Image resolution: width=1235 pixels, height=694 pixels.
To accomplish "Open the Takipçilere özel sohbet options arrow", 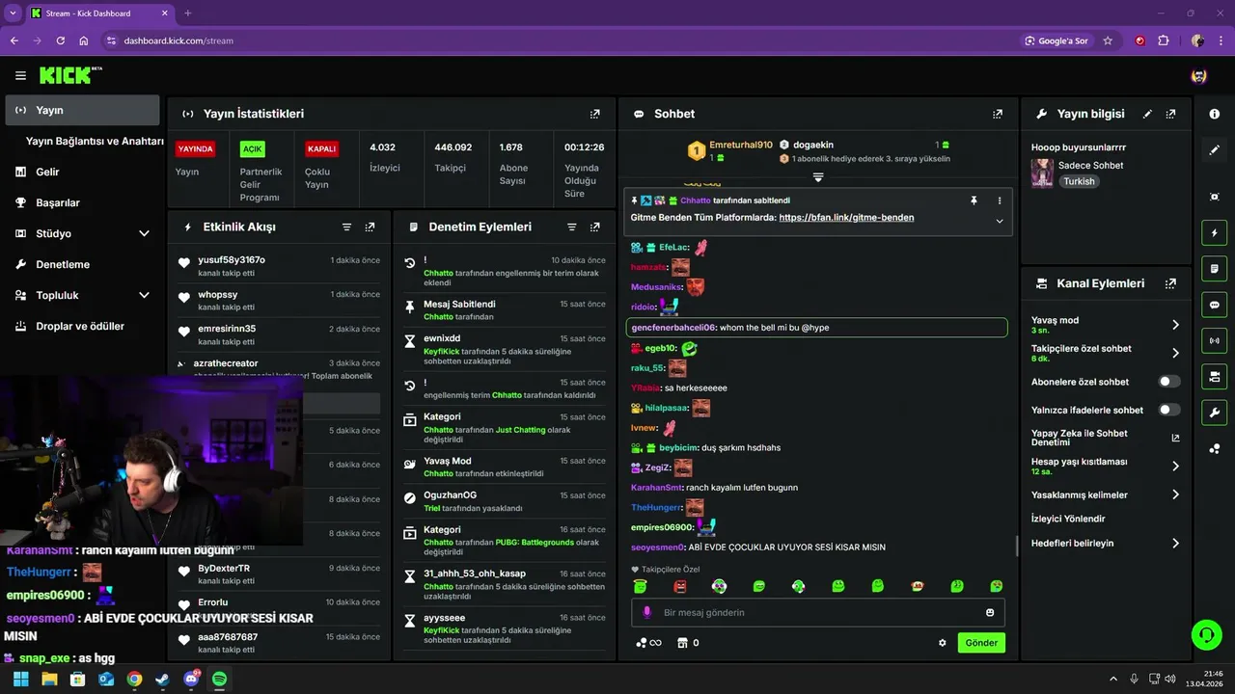I will click(1175, 353).
